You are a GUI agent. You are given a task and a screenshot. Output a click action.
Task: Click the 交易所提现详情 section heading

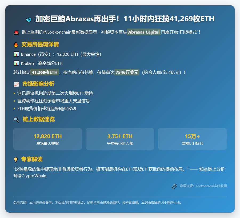[40, 44]
